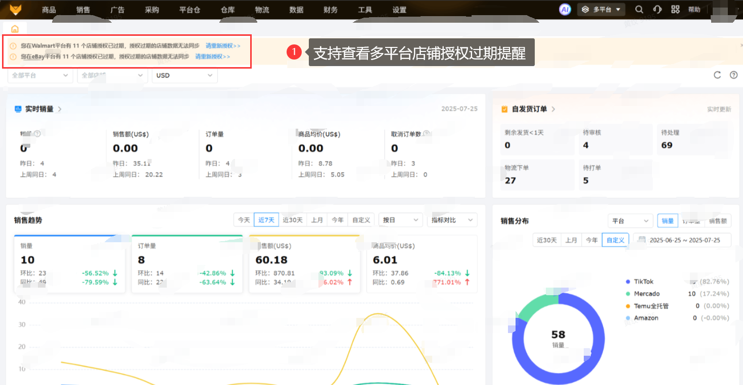
Task: Click 请重新授权 link for Walmart
Action: (223, 46)
